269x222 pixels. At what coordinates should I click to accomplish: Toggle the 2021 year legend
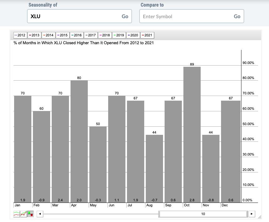pyautogui.click(x=147, y=35)
